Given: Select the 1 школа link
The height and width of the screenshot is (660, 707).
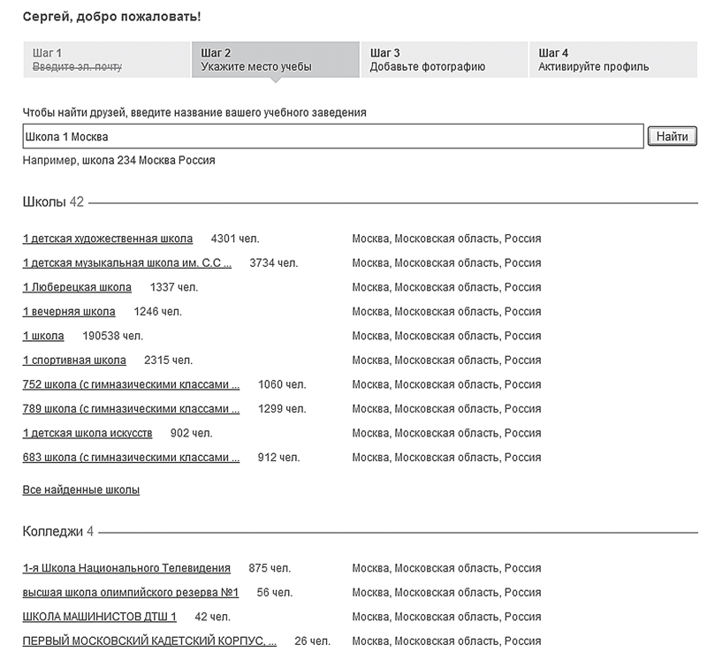Looking at the screenshot, I should pyautogui.click(x=43, y=336).
